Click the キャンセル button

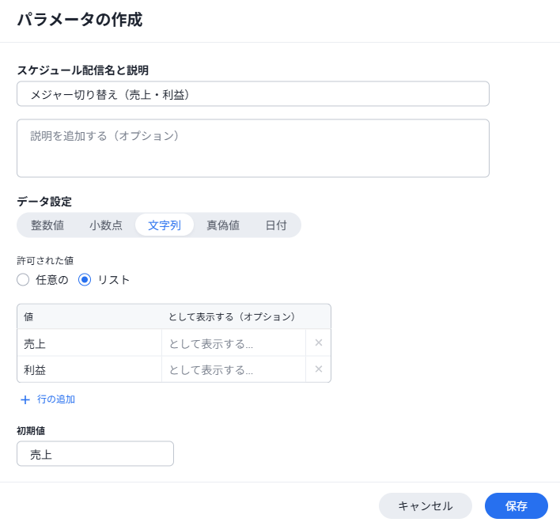[x=426, y=506]
